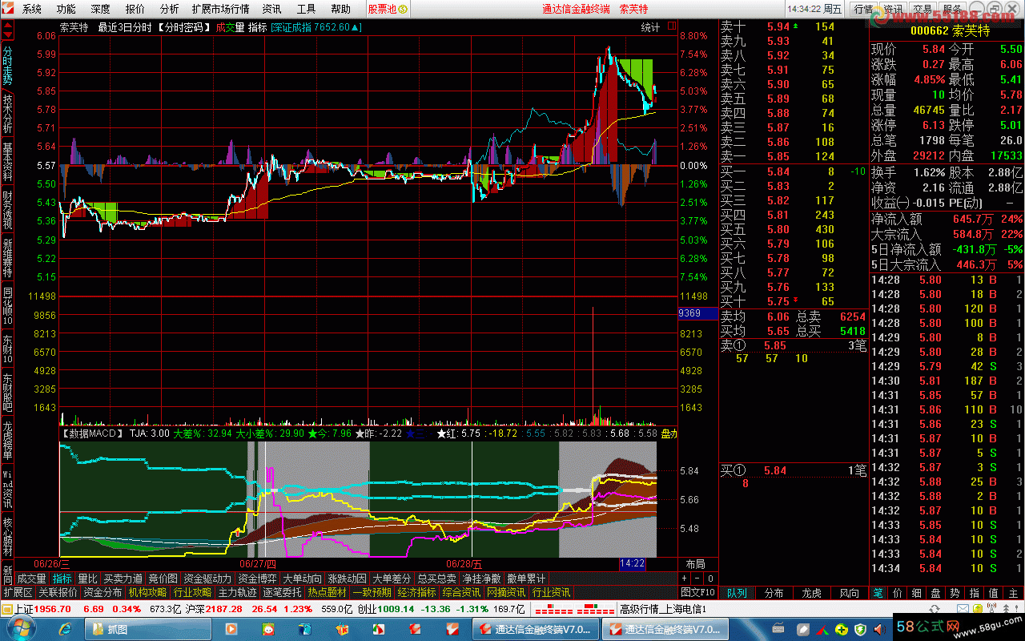This screenshot has height=641, width=1025.
Task: Select the 风向 order book tab
Action: pyautogui.click(x=849, y=593)
